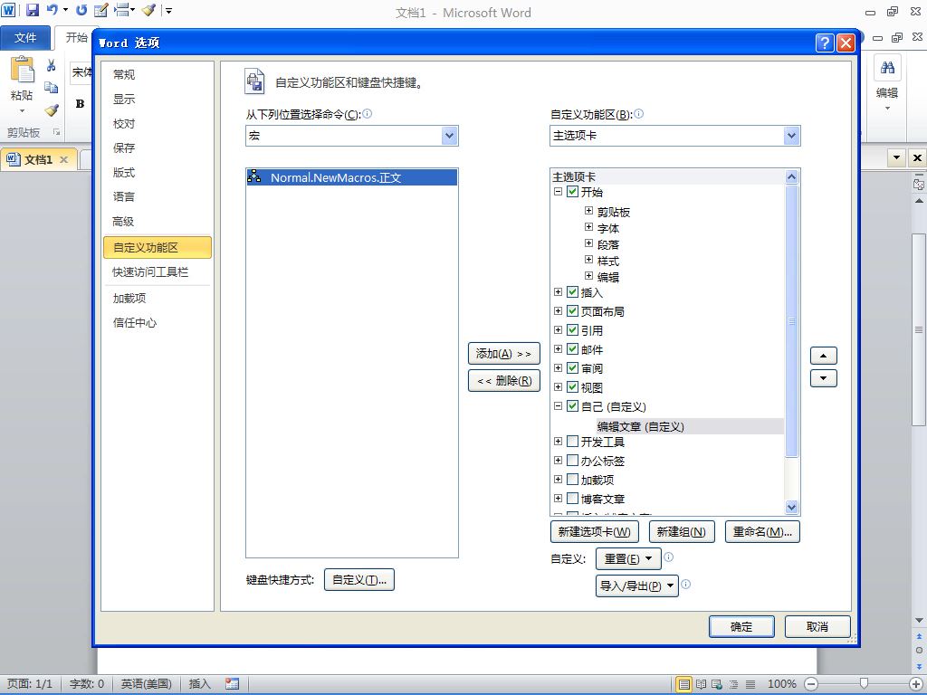Enable the 办公标签 checkbox
The height and width of the screenshot is (695, 927).
[572, 460]
